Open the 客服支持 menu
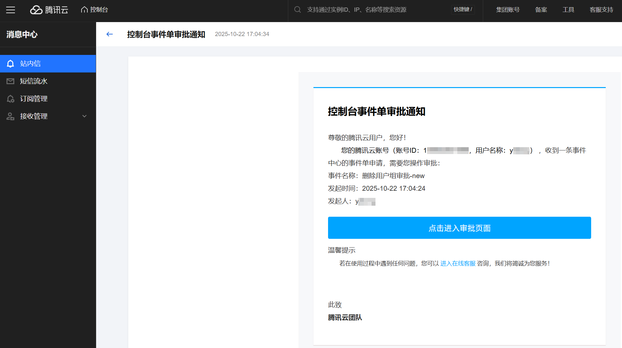The image size is (622, 348). [x=601, y=10]
